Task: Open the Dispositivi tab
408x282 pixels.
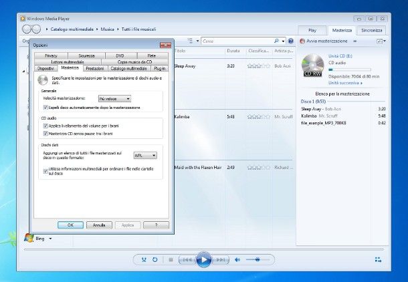Action: 45,68
